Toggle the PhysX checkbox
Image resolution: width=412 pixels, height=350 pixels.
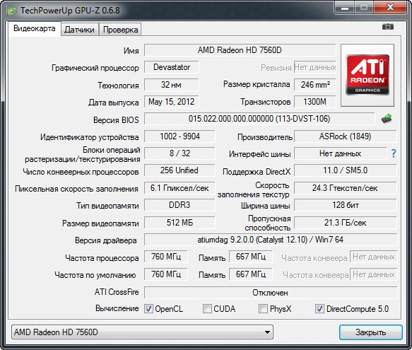(x=263, y=308)
